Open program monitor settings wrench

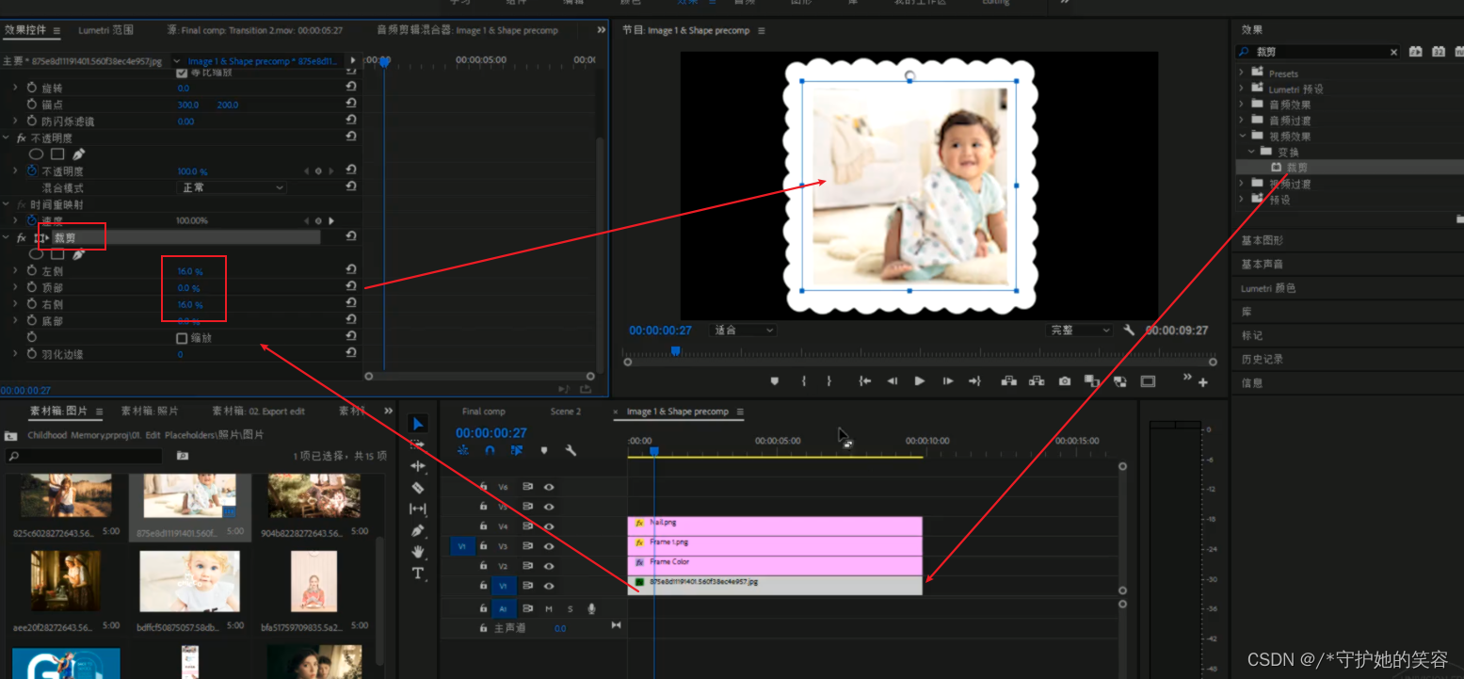(1129, 331)
